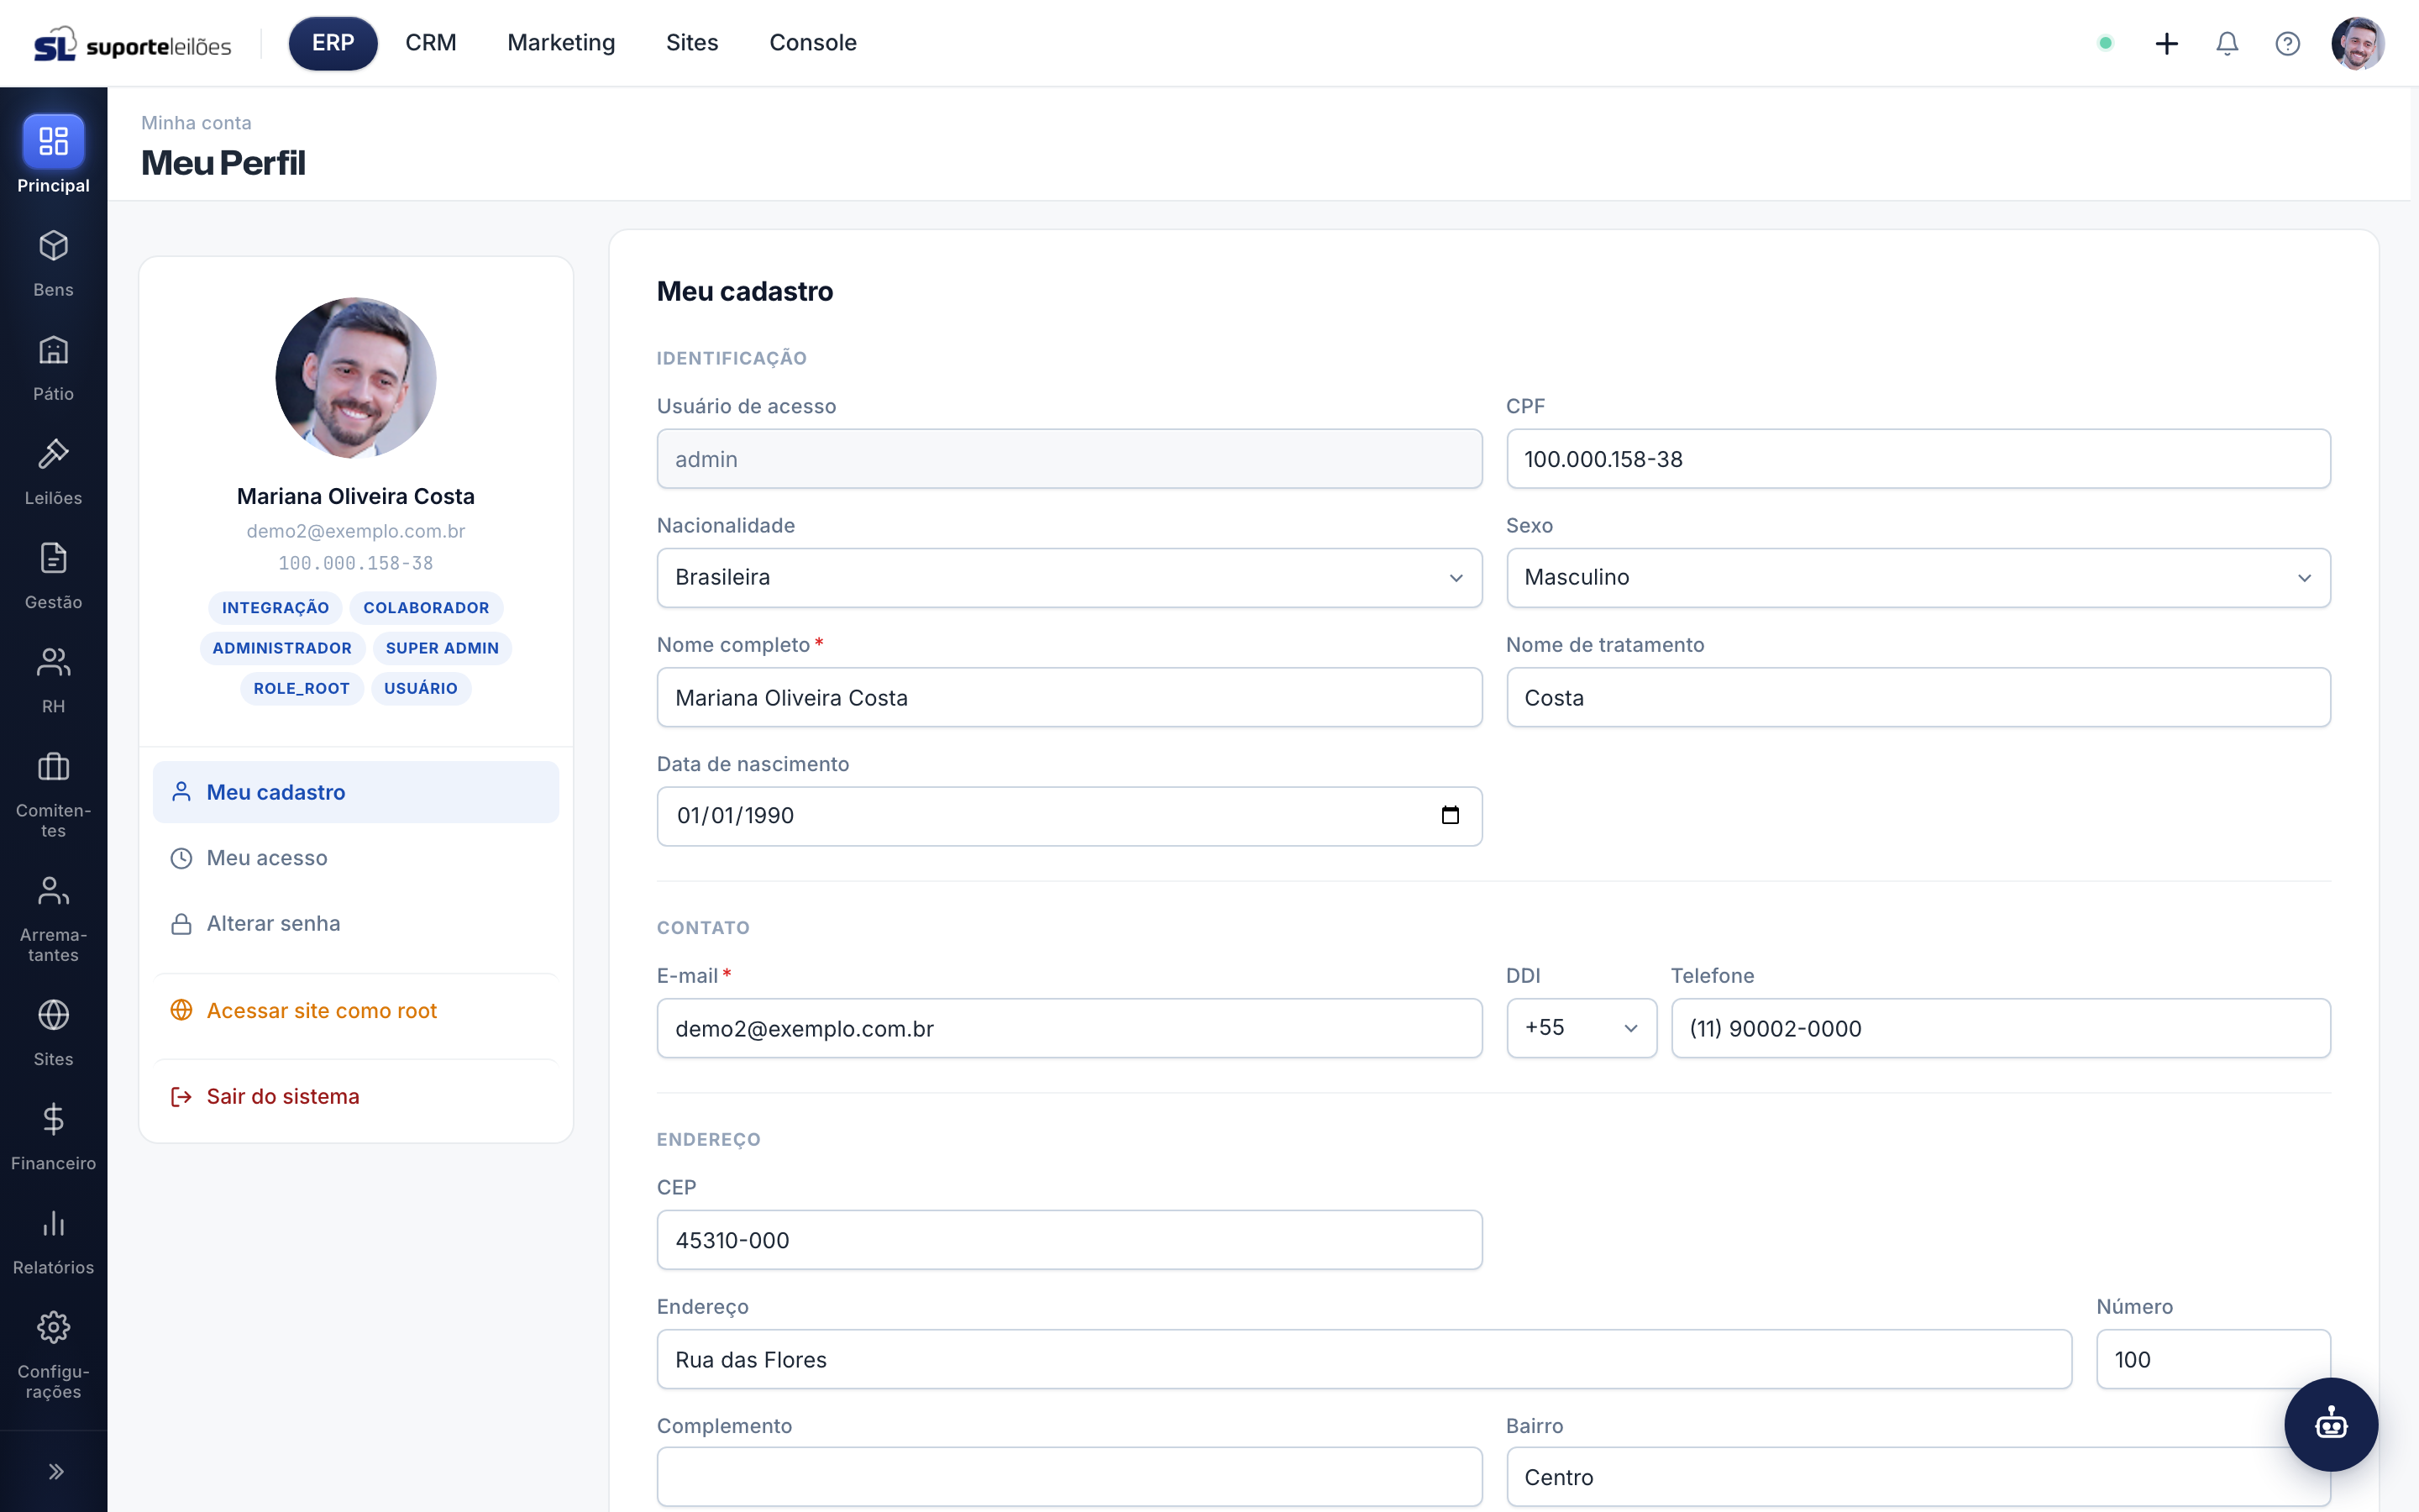Select Meu acesso in profile menu
This screenshot has width=2419, height=1512.
click(356, 858)
